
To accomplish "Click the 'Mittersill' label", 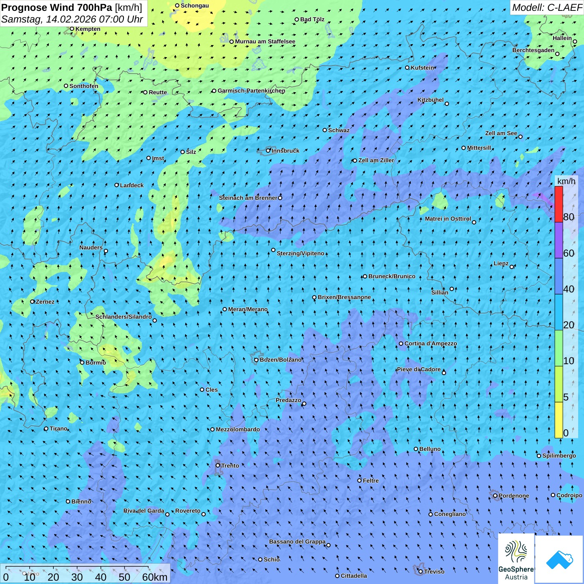I will click(x=479, y=148).
